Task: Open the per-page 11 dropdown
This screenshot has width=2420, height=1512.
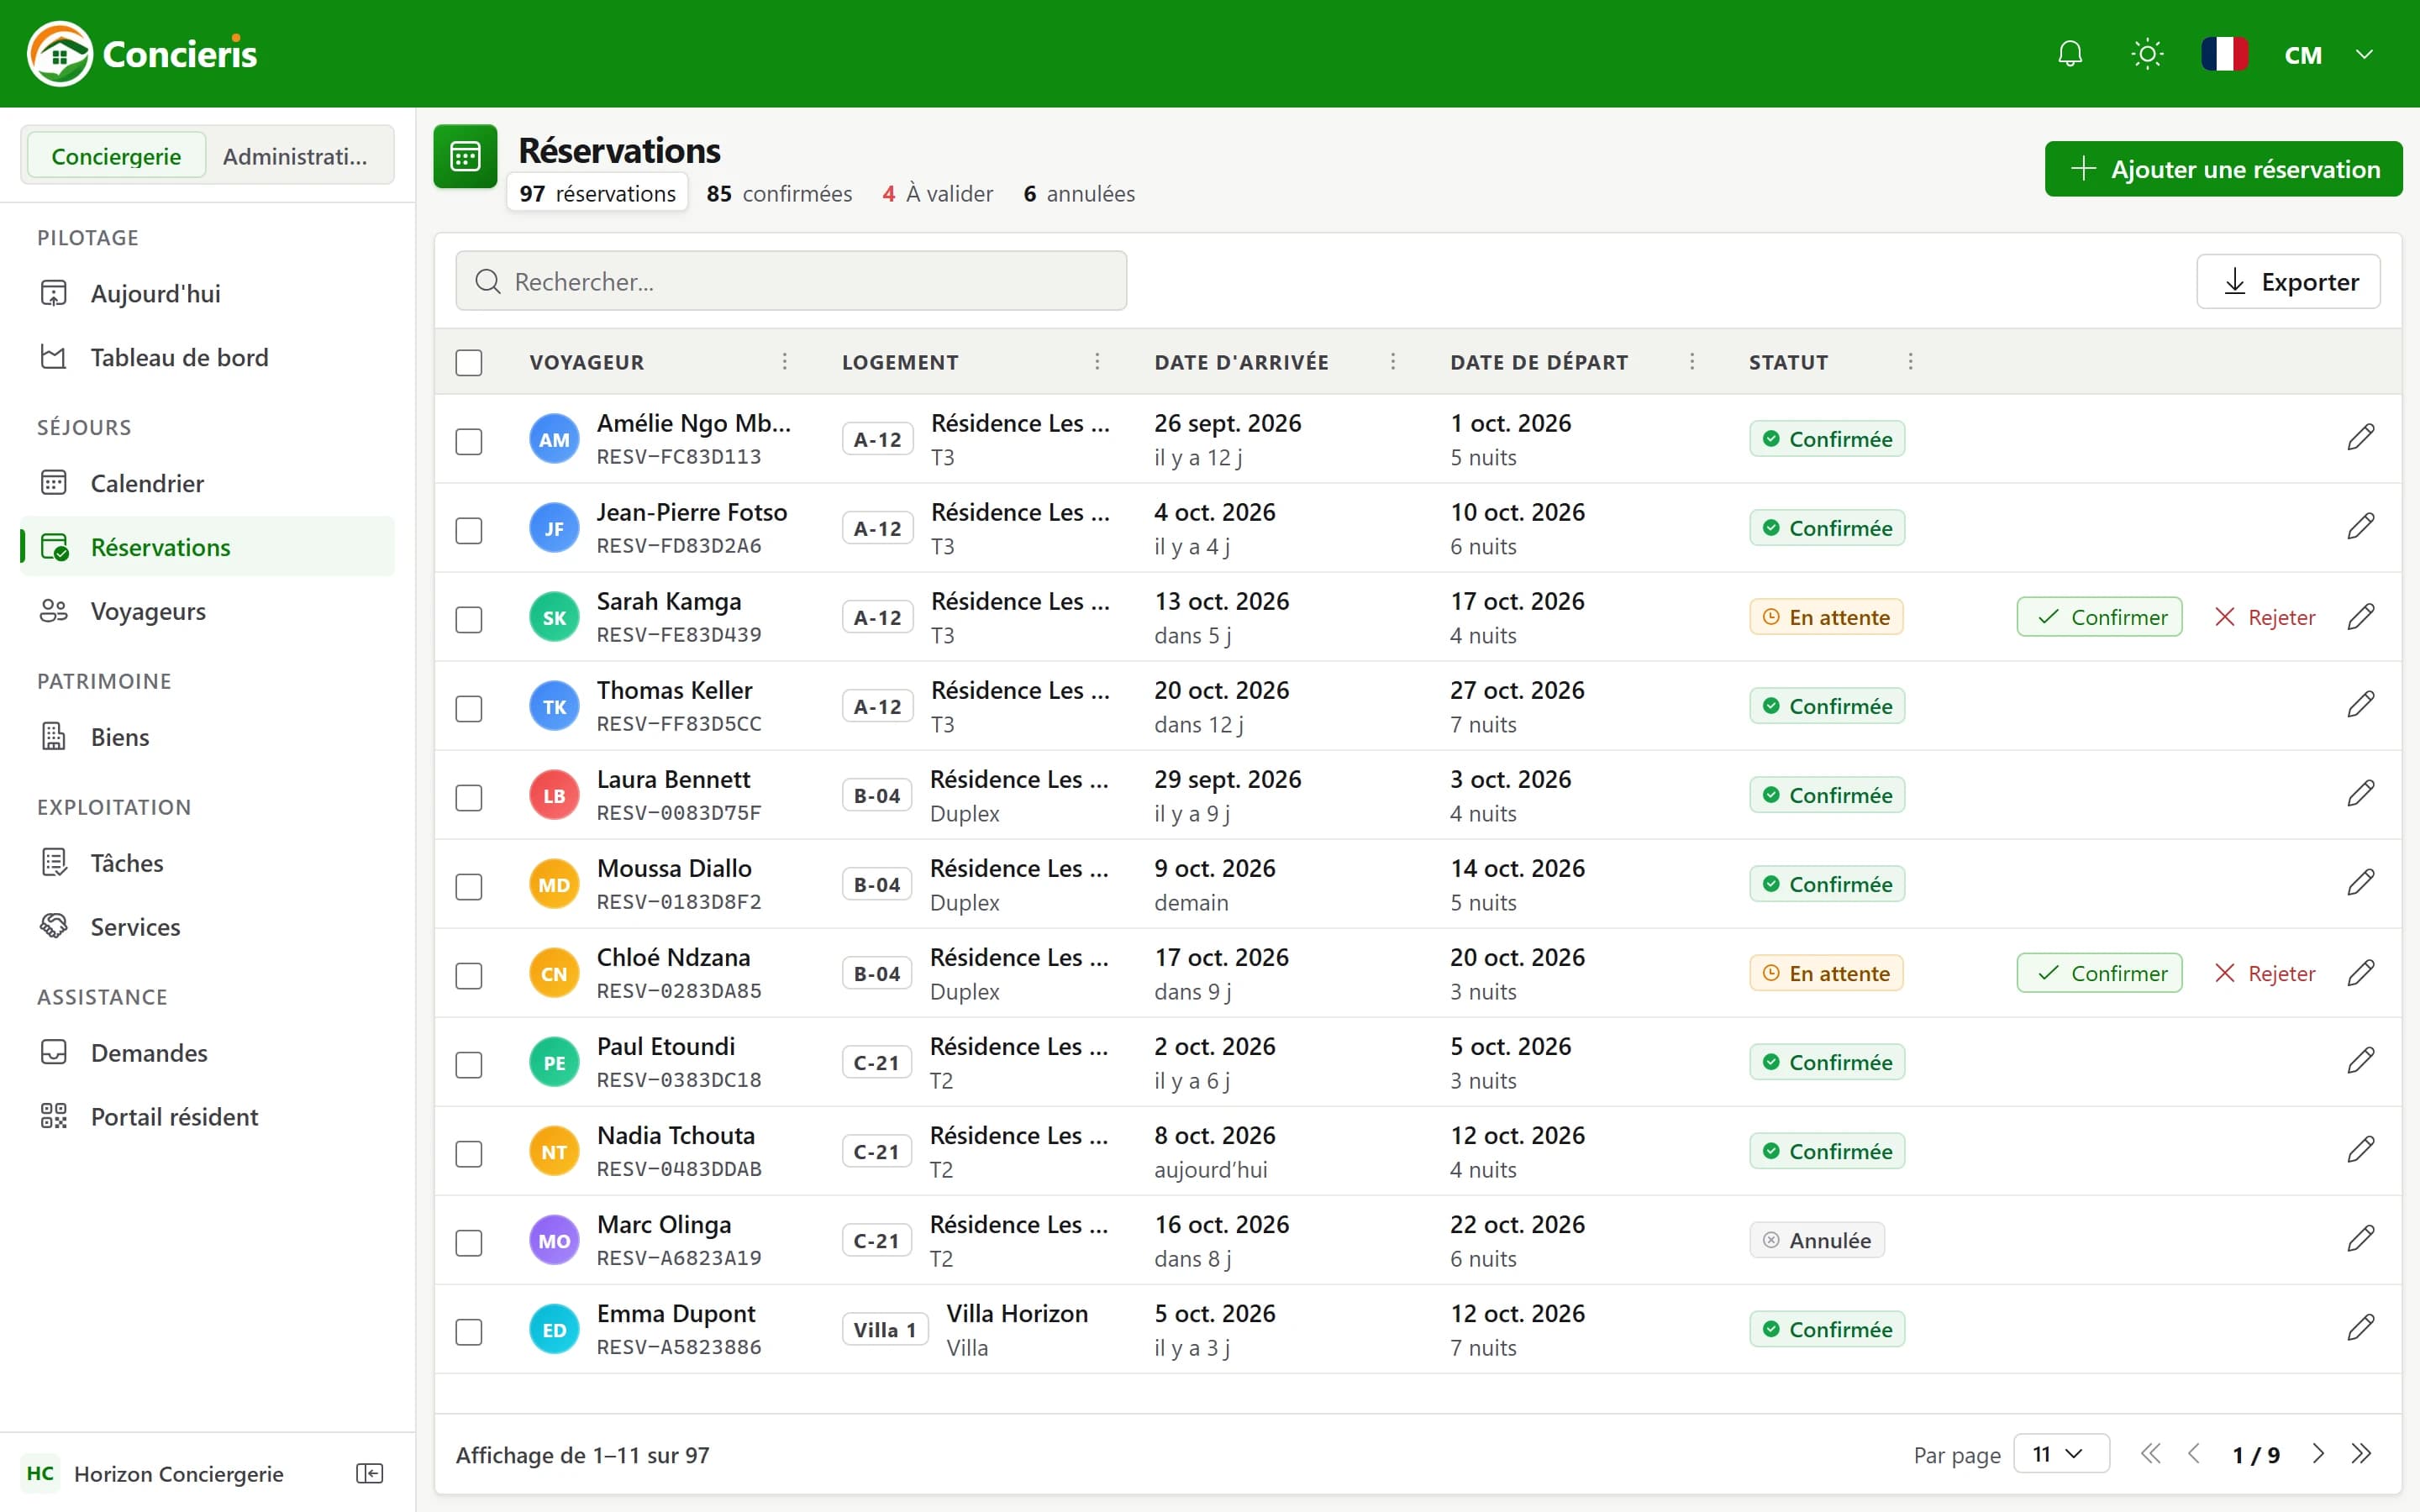Action: click(2061, 1454)
